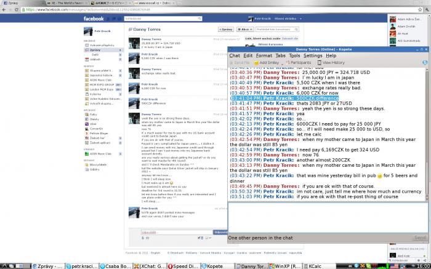Click the '+ Zprávy' new message button
Screen dimensions: 431x269
(226, 30)
